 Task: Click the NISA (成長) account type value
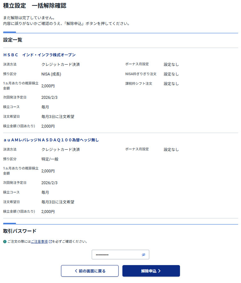pos(51,74)
